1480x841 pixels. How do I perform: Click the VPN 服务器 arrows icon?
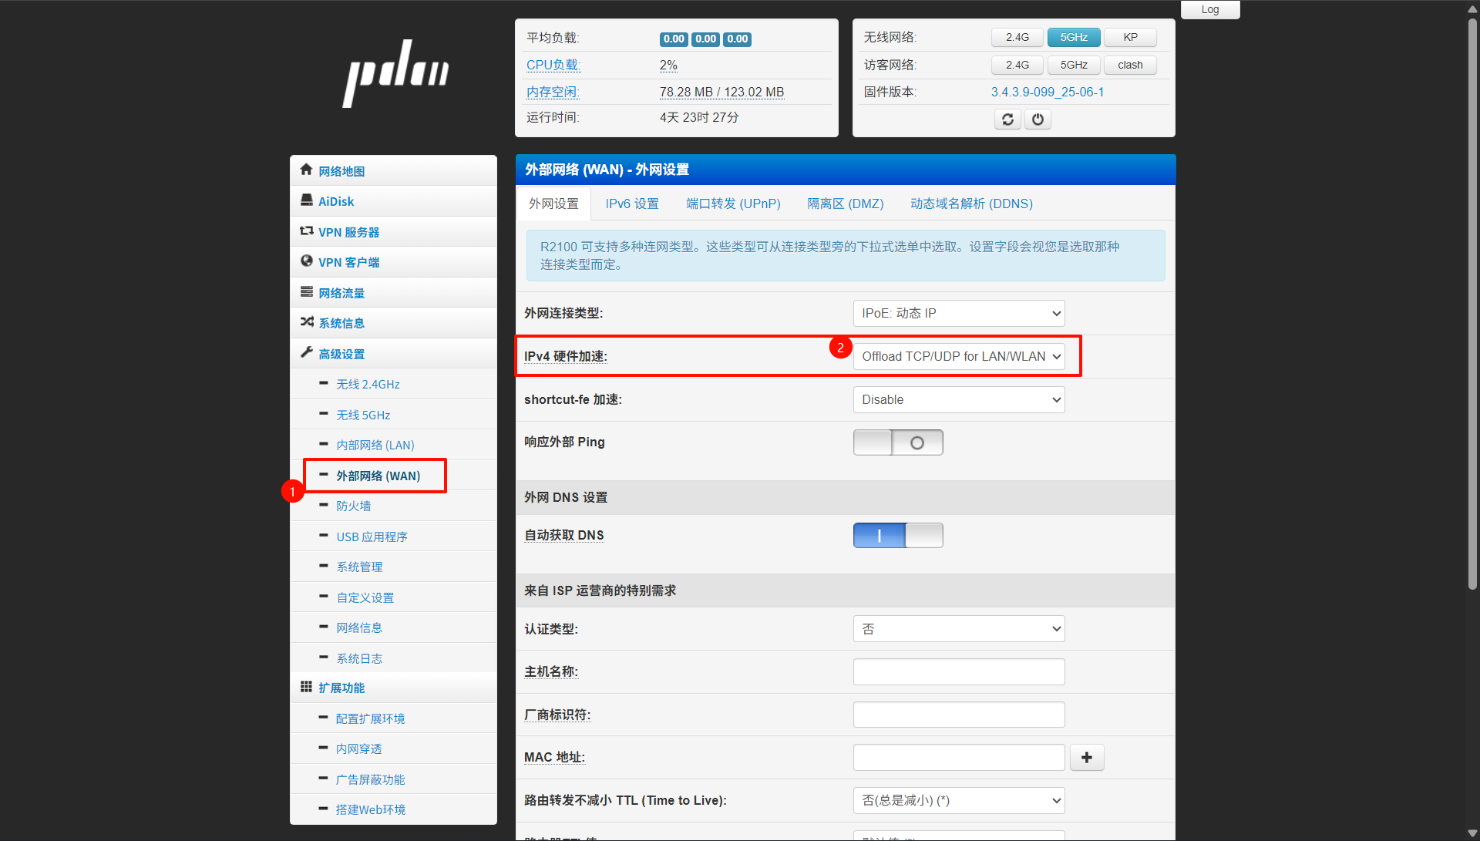pos(306,230)
